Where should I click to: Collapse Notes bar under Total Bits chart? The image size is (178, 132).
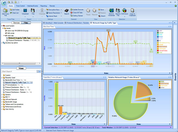[x=104, y=124]
